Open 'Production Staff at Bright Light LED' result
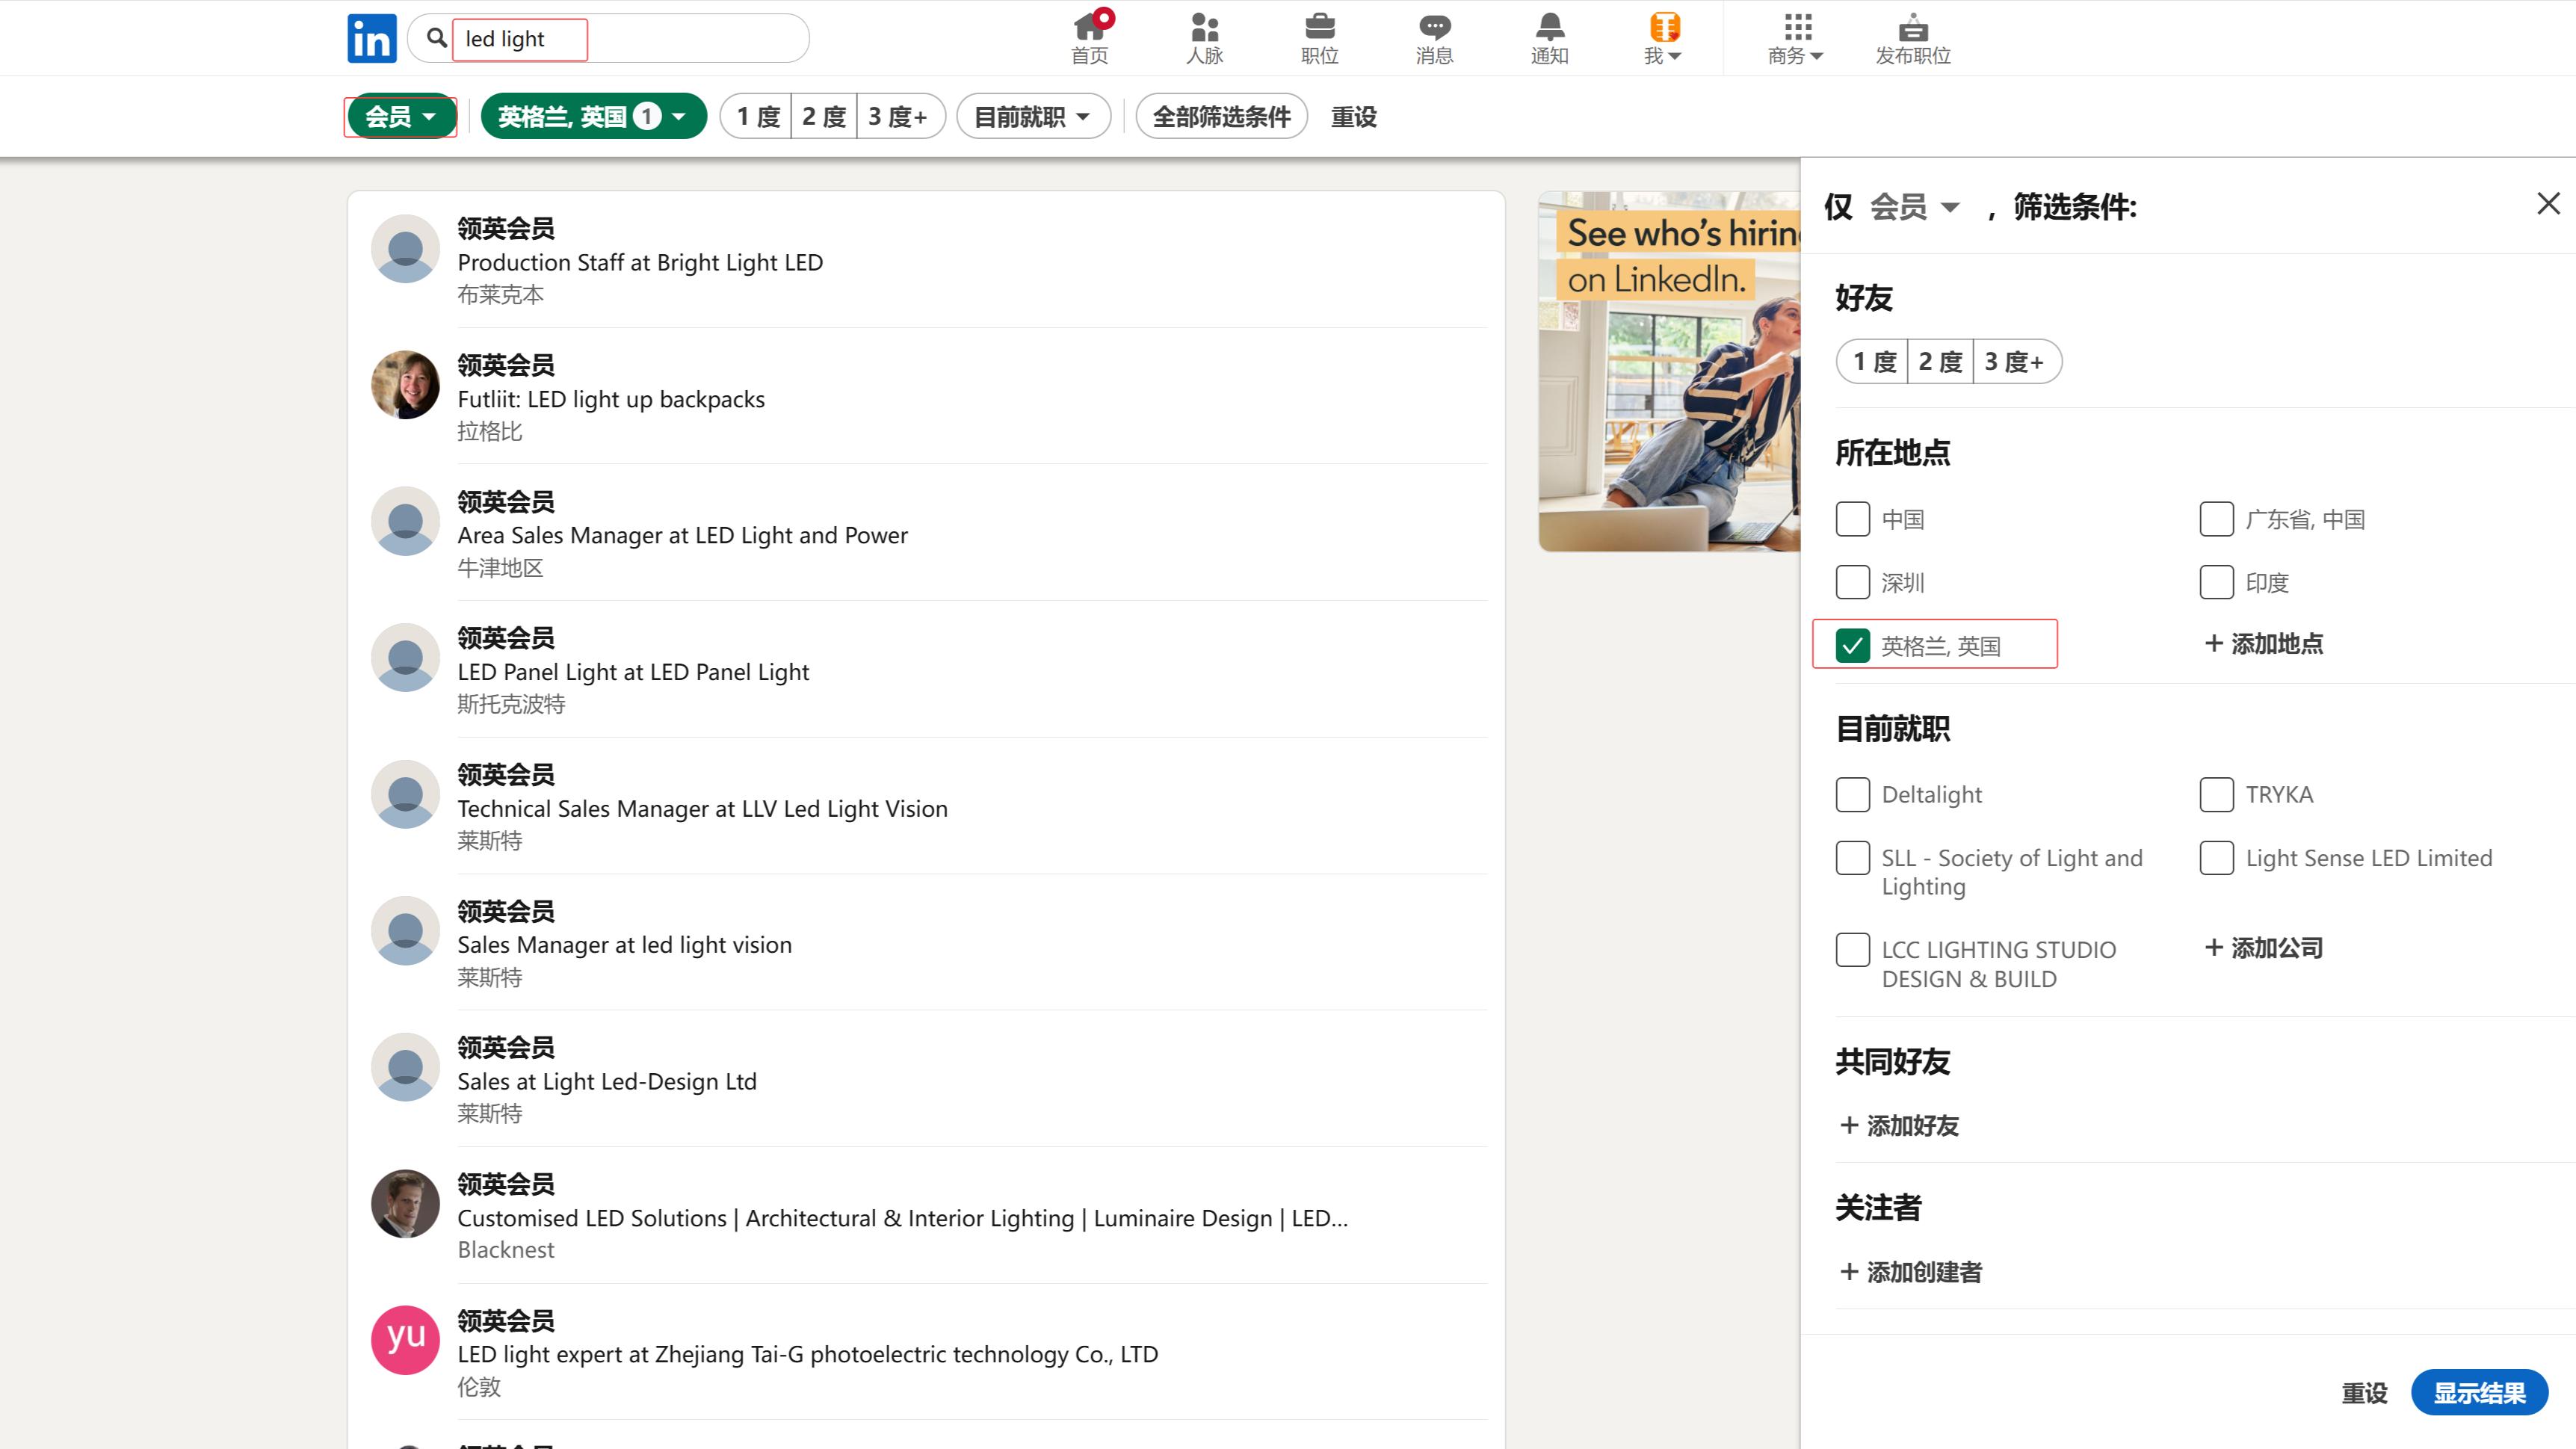The width and height of the screenshot is (2576, 1449). click(640, 263)
